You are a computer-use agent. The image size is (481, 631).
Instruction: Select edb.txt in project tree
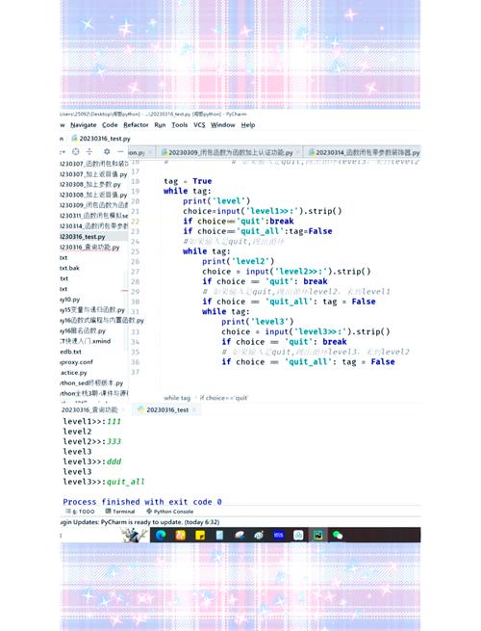pos(71,352)
